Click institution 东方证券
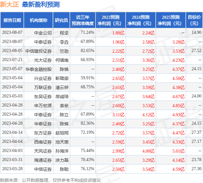 pyautogui.click(x=43, y=133)
